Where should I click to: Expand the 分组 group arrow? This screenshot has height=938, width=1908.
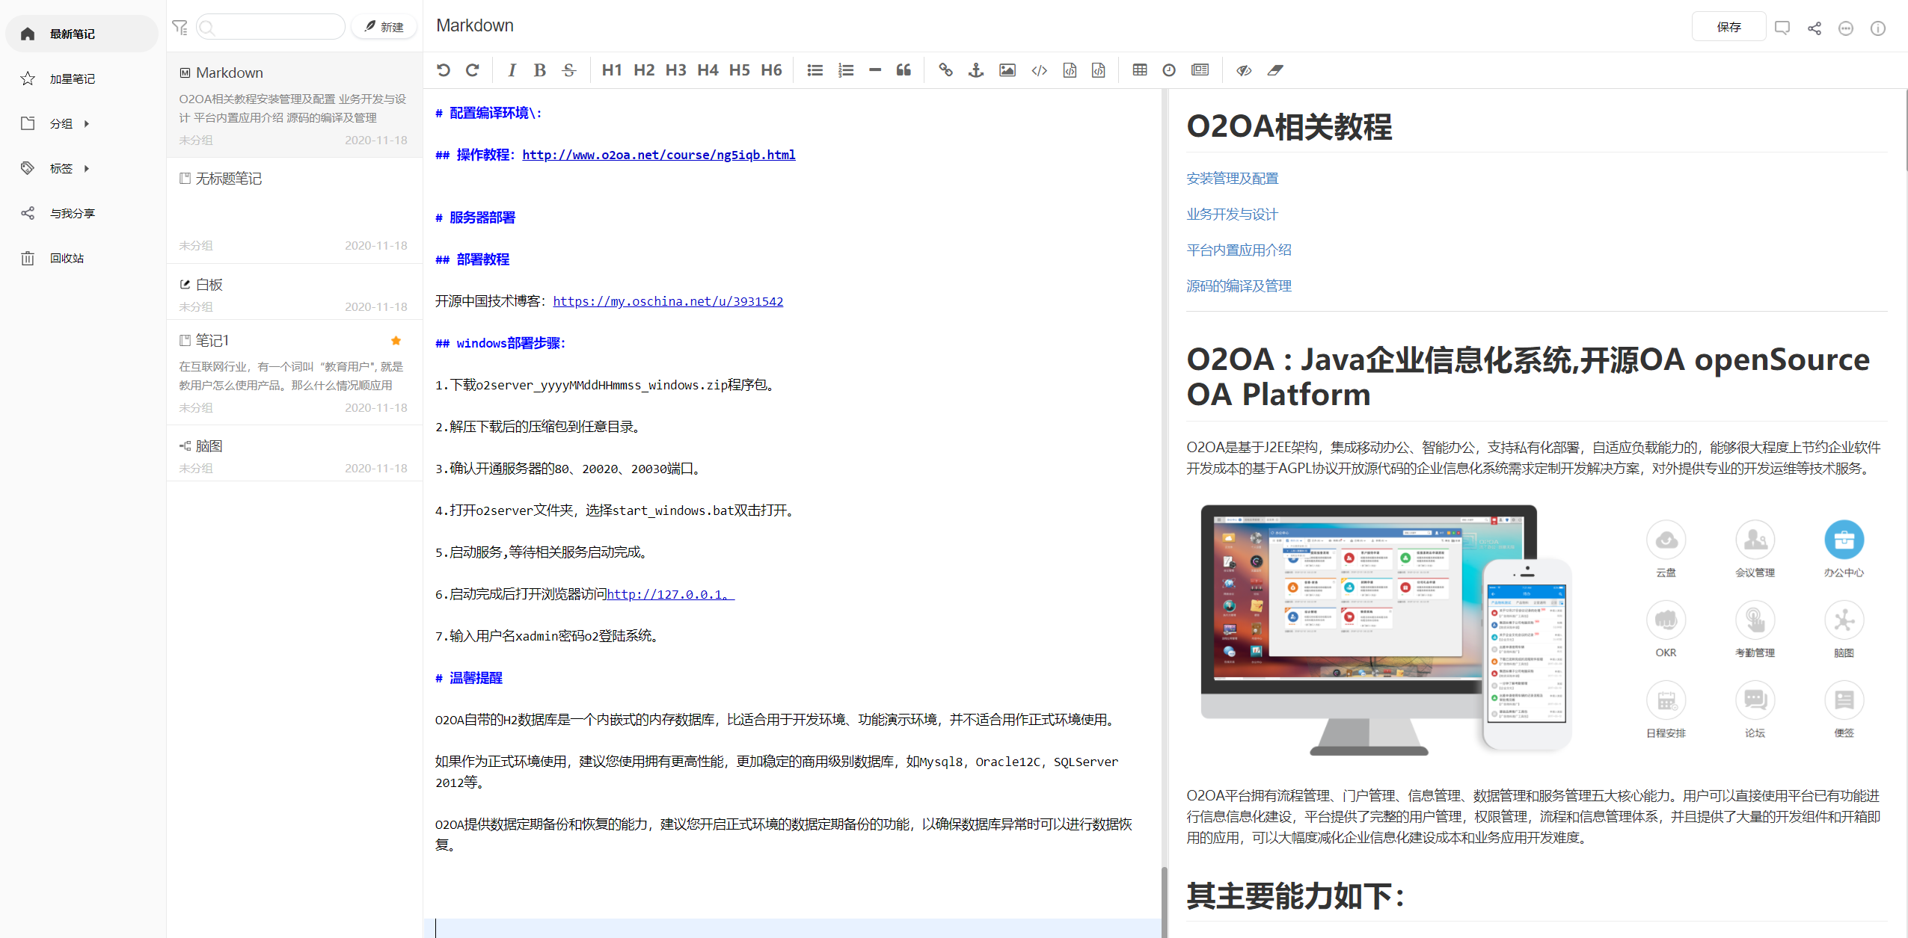point(87,124)
